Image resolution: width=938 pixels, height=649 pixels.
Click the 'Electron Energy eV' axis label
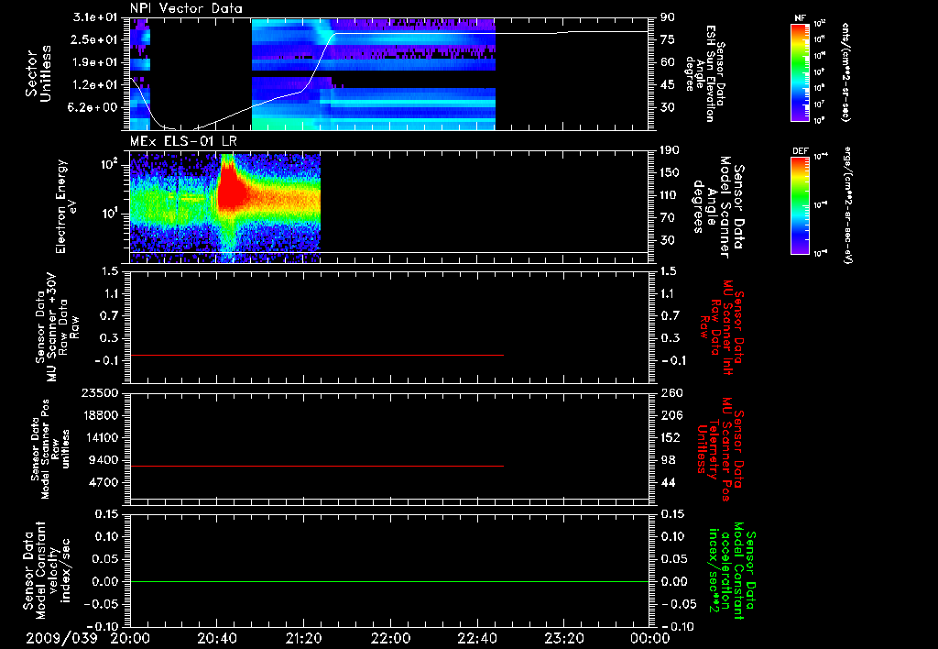coord(66,206)
